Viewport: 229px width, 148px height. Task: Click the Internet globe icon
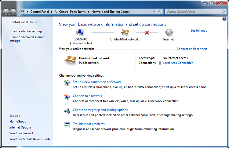169,33
